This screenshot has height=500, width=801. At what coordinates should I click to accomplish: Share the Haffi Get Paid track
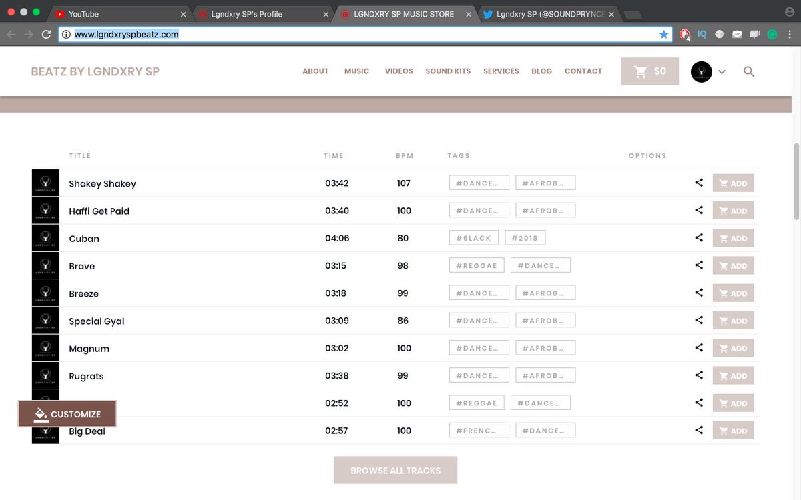[699, 210]
